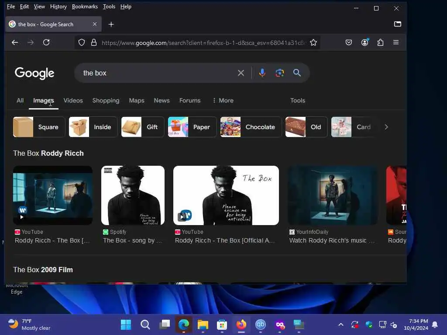Switch to the Maps tab
The height and width of the screenshot is (335, 447).
[x=137, y=101]
